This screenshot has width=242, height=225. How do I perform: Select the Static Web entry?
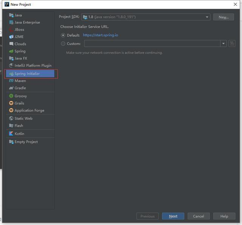coord(30,119)
